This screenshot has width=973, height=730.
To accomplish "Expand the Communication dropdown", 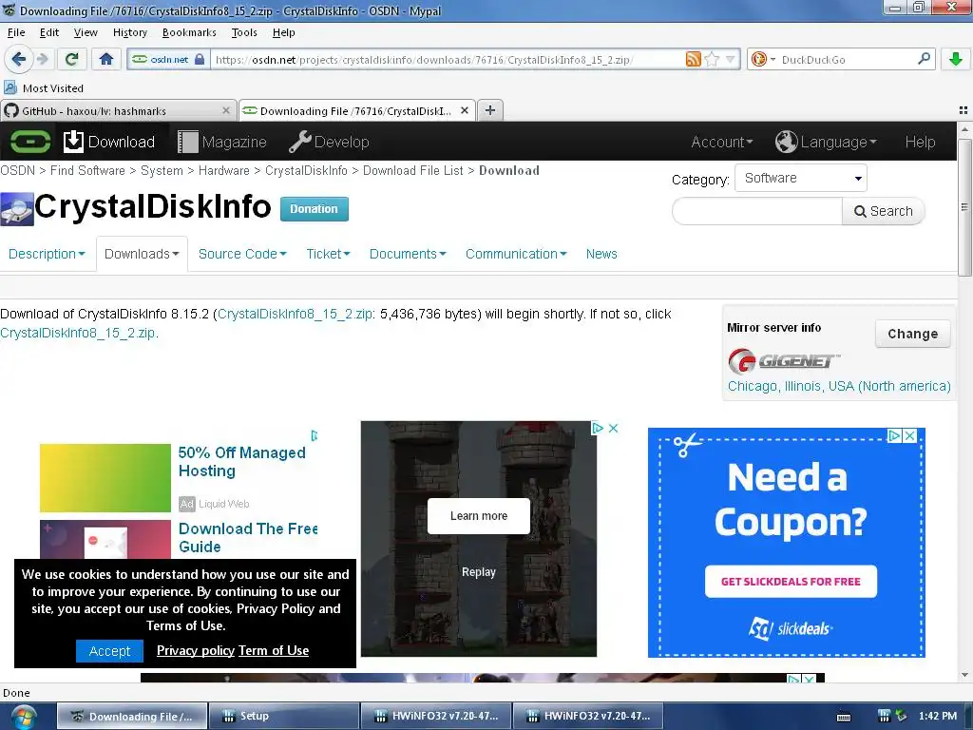I will (516, 254).
